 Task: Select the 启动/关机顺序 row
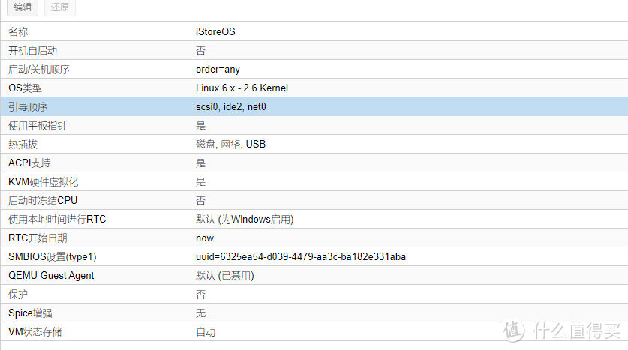(x=314, y=69)
